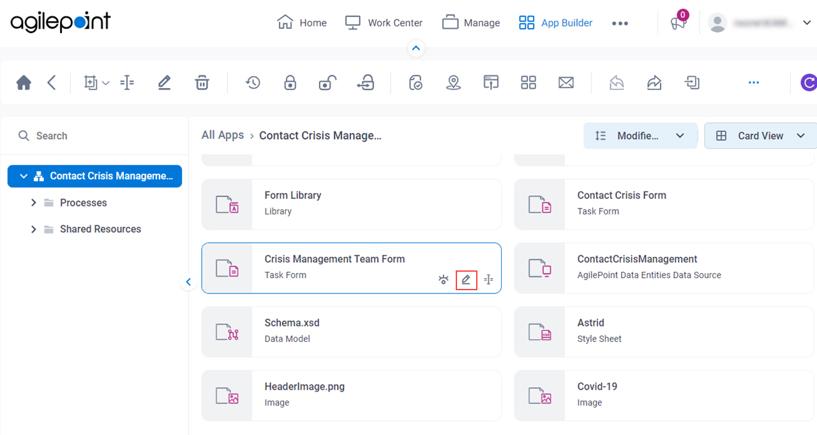The image size is (817, 435).
Task: Click the Form Library card icon
Action: [227, 204]
